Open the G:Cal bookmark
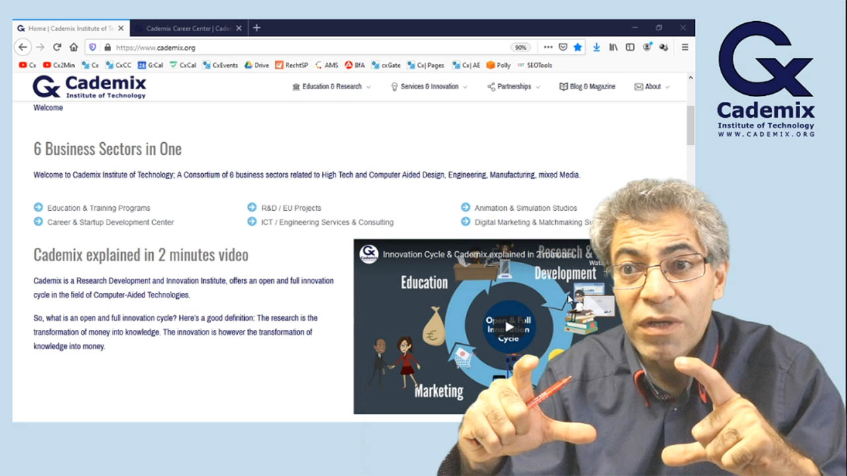The image size is (847, 476). 150,65
